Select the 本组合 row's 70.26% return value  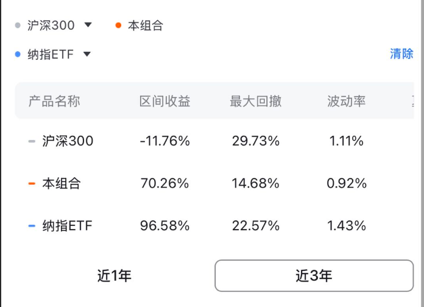coord(164,183)
